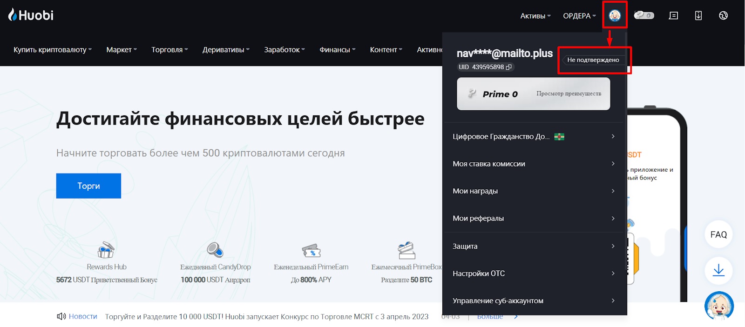The width and height of the screenshot is (745, 327).
Task: Click Разделите 50 BTC text
Action: click(406, 280)
